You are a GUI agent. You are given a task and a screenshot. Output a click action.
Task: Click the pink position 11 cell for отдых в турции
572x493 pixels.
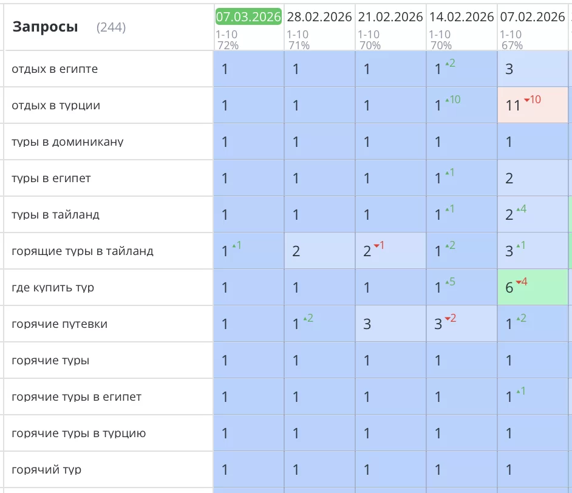point(513,106)
